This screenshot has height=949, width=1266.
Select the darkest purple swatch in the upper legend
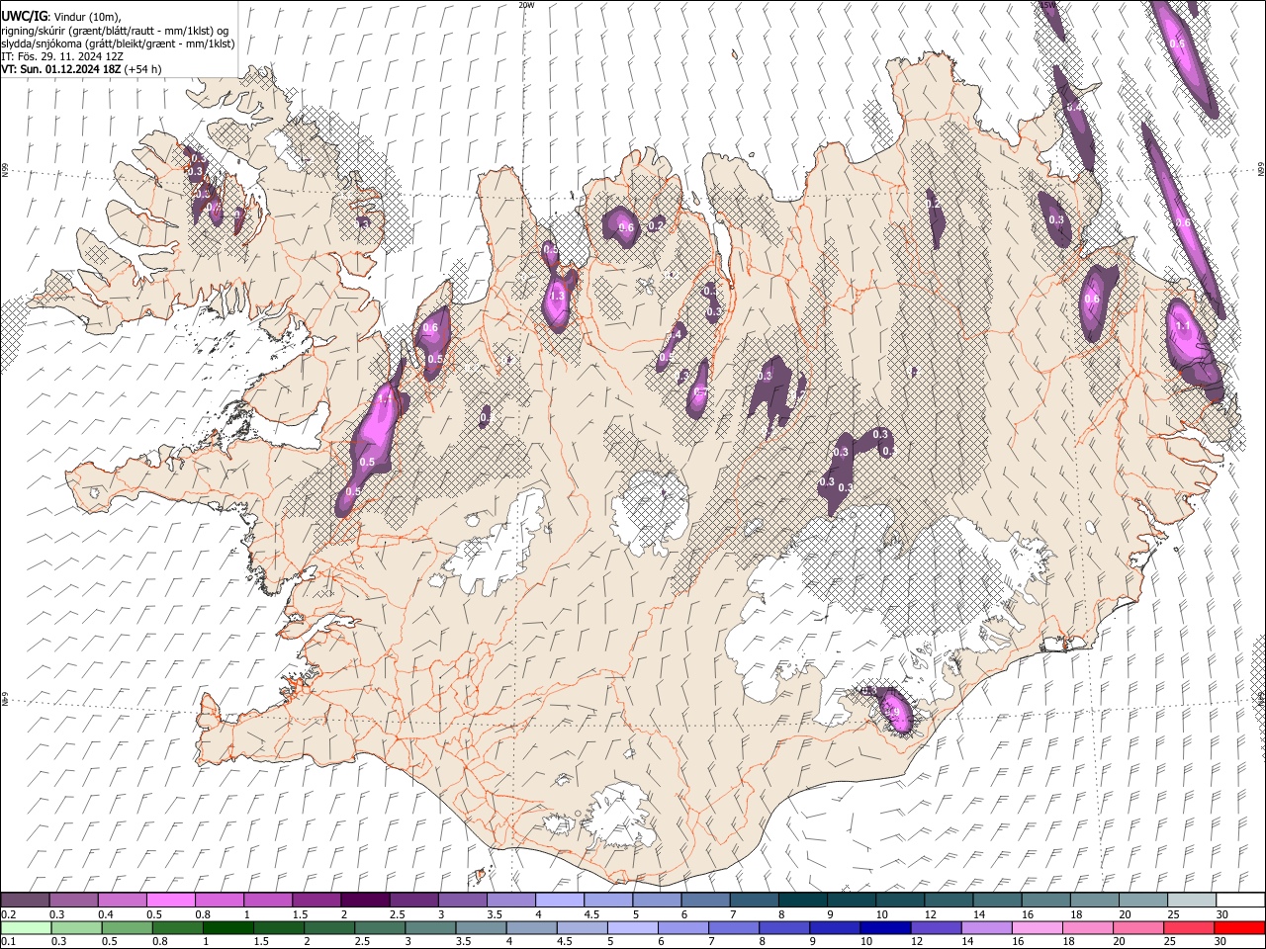[x=365, y=901]
